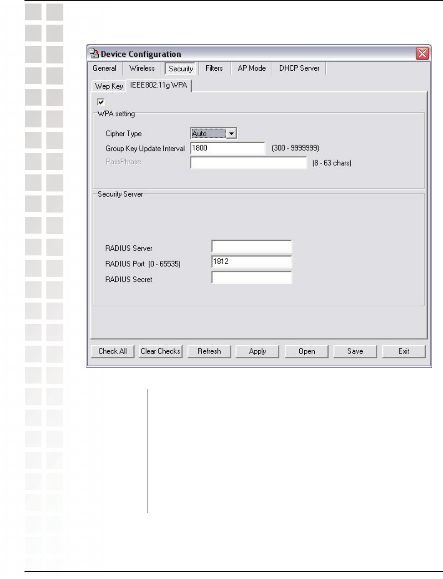Click the Save button
Image resolution: width=443 pixels, height=579 pixels.
(355, 351)
